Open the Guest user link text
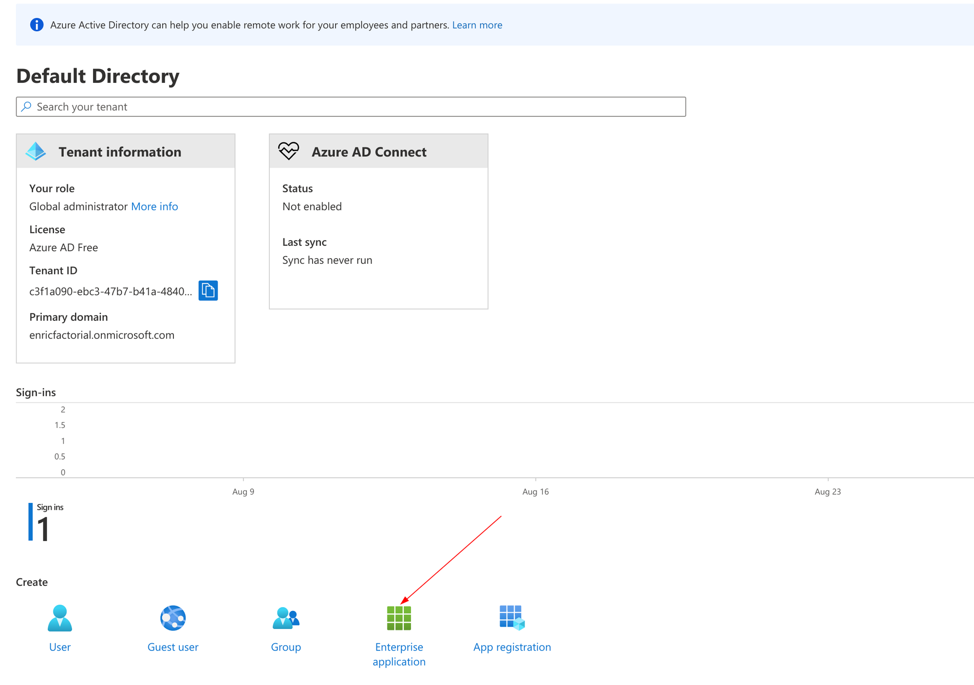Screen dimensions: 974x685 click(x=173, y=647)
